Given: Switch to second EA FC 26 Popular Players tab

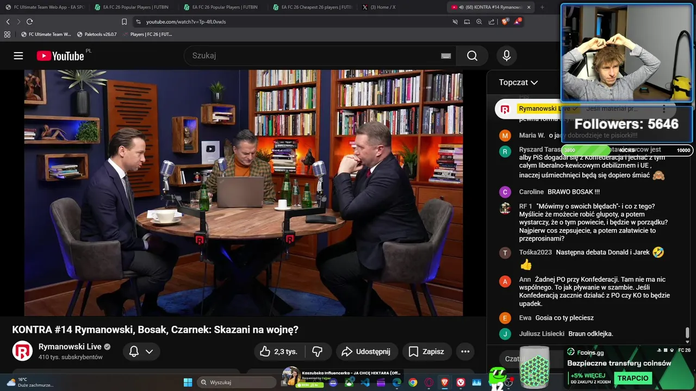Looking at the screenshot, I should (223, 7).
